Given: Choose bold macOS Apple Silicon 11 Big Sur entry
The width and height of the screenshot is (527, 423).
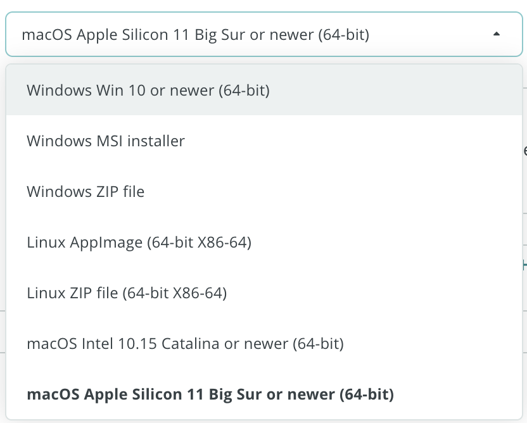Looking at the screenshot, I should click(x=210, y=395).
